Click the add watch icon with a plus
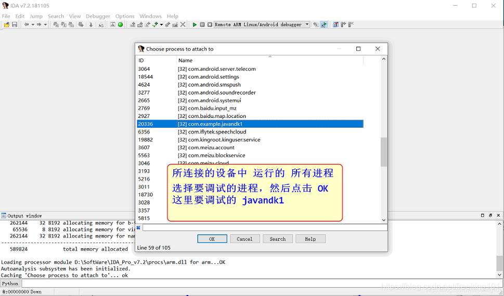504x296 pixels. pyautogui.click(x=343, y=24)
